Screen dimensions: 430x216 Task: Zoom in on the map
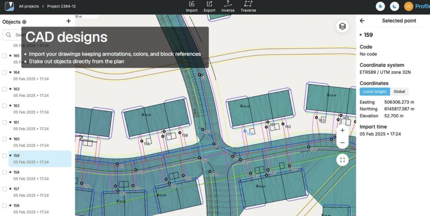pyautogui.click(x=342, y=131)
